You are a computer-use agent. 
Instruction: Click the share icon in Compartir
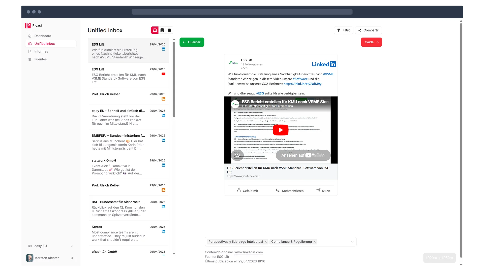tap(360, 30)
